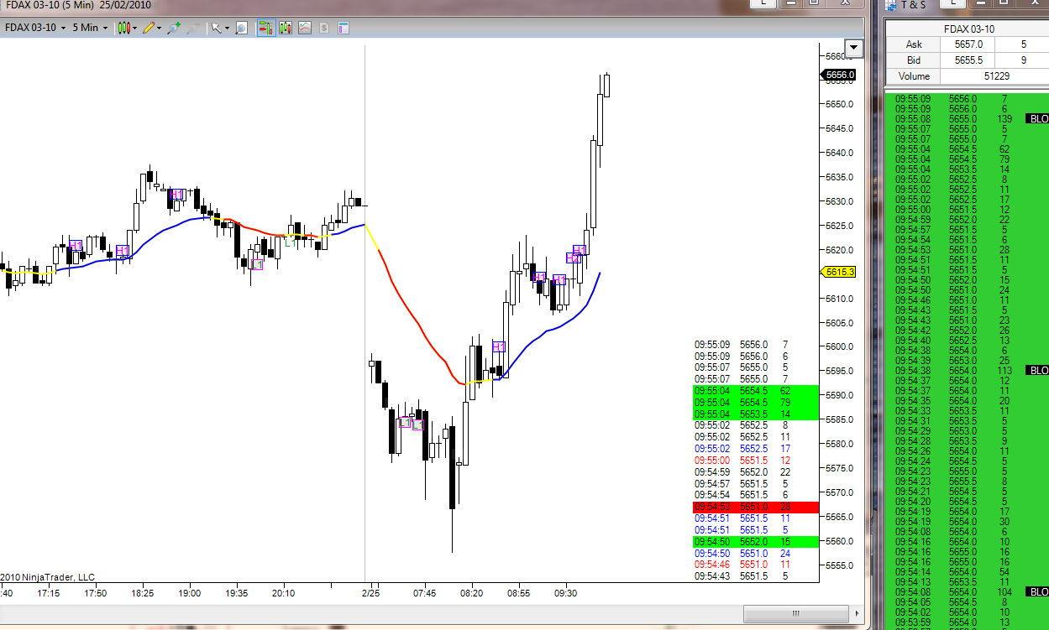Open the candlestick chart style tool
Screen dimensions: 1049x630
pyautogui.click(x=123, y=28)
